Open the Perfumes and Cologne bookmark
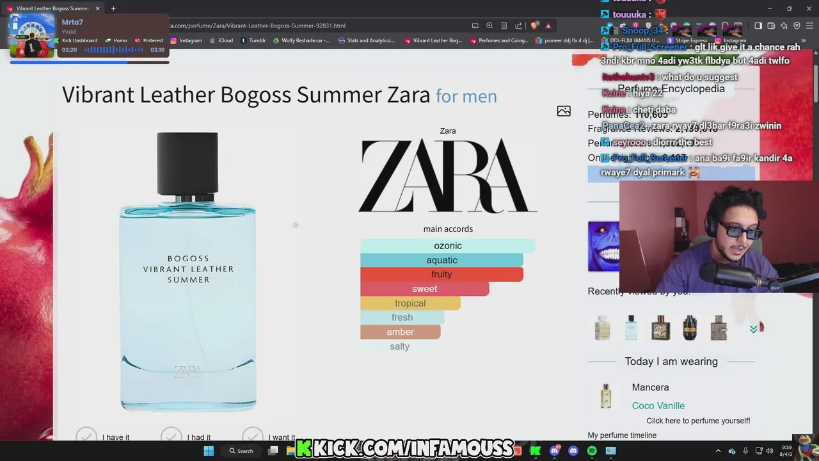 (x=499, y=40)
